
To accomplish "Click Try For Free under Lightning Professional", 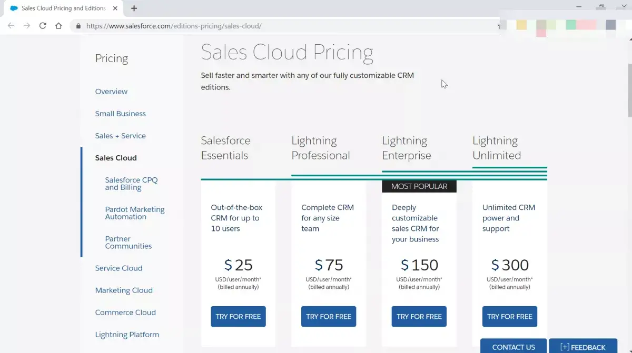I will pyautogui.click(x=329, y=317).
